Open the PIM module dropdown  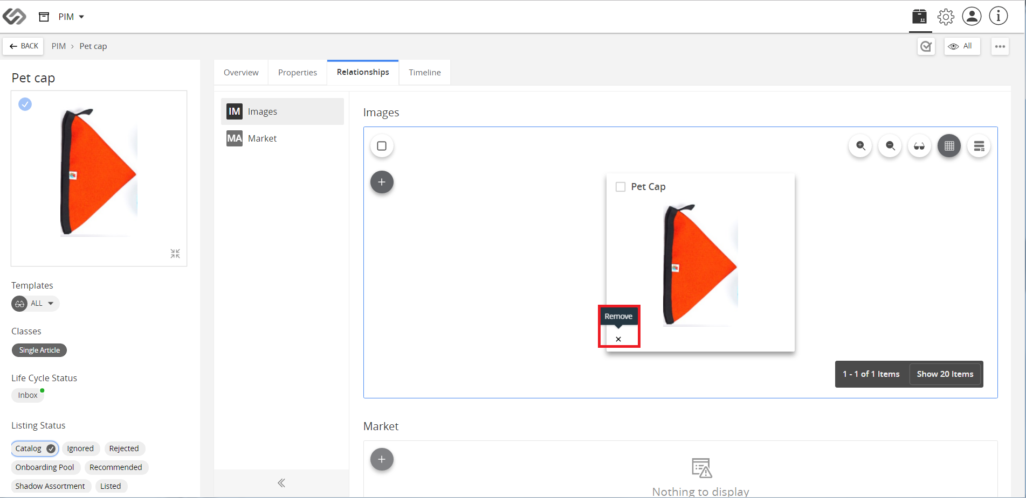(x=71, y=17)
